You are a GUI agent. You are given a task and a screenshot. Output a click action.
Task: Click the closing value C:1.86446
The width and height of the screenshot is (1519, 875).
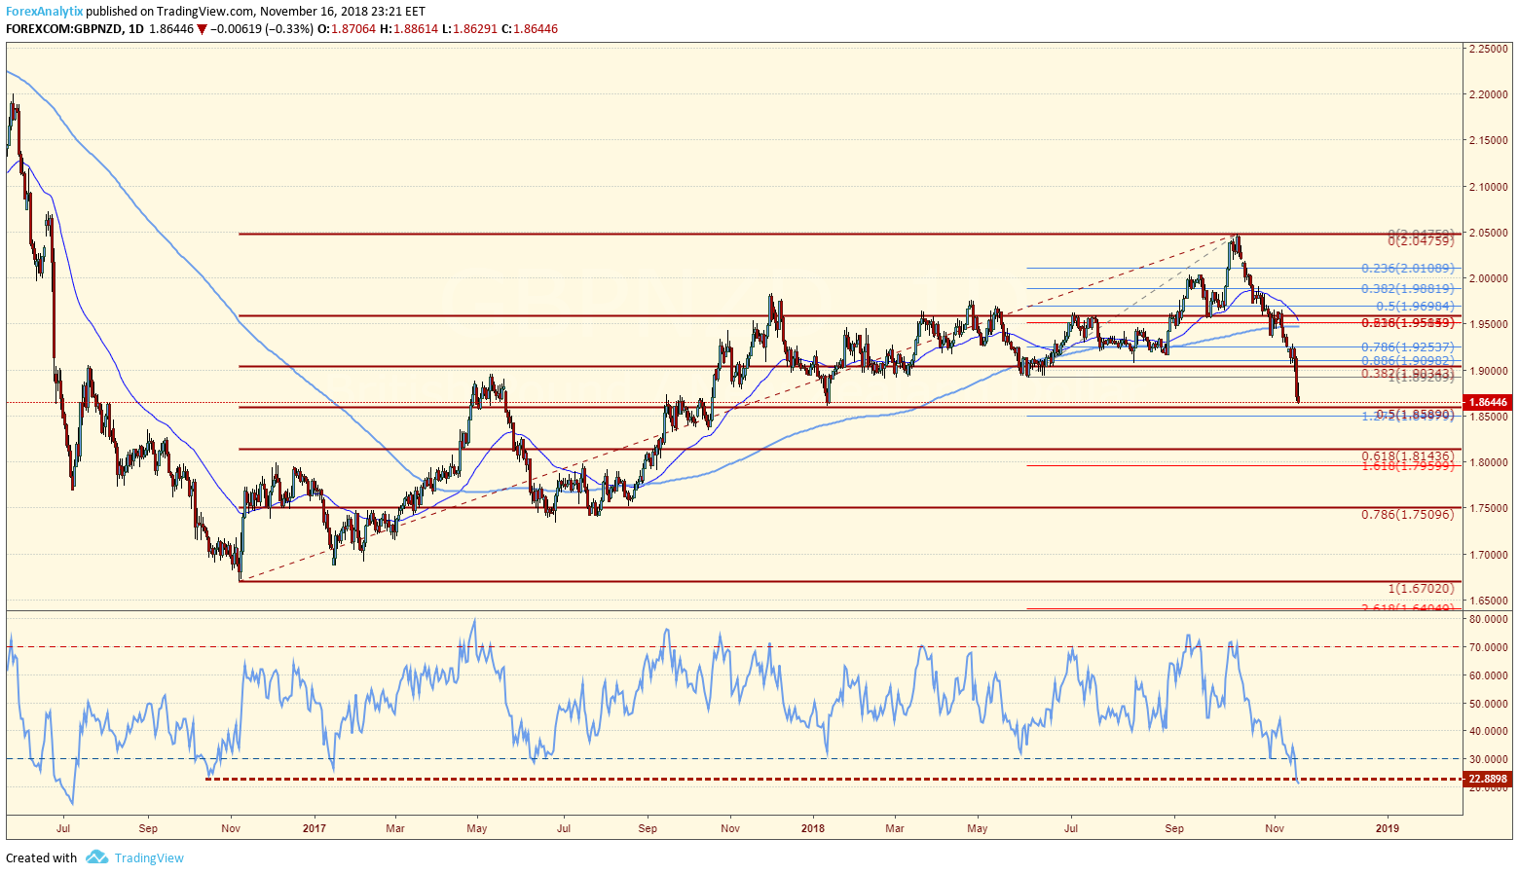[x=529, y=29]
